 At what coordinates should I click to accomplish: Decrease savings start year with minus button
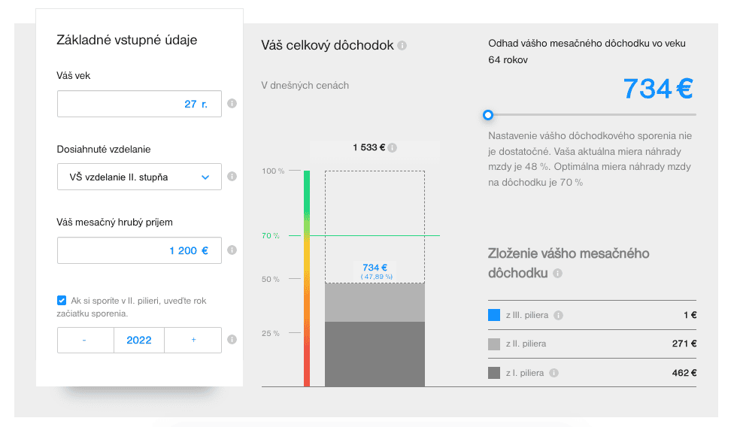85,340
